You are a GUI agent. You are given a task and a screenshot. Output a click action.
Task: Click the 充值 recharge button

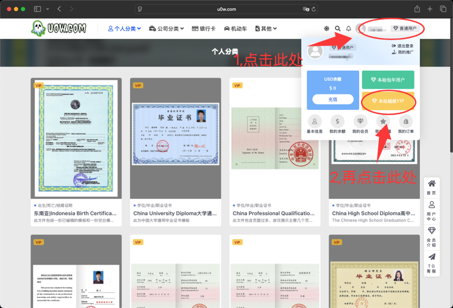click(333, 99)
